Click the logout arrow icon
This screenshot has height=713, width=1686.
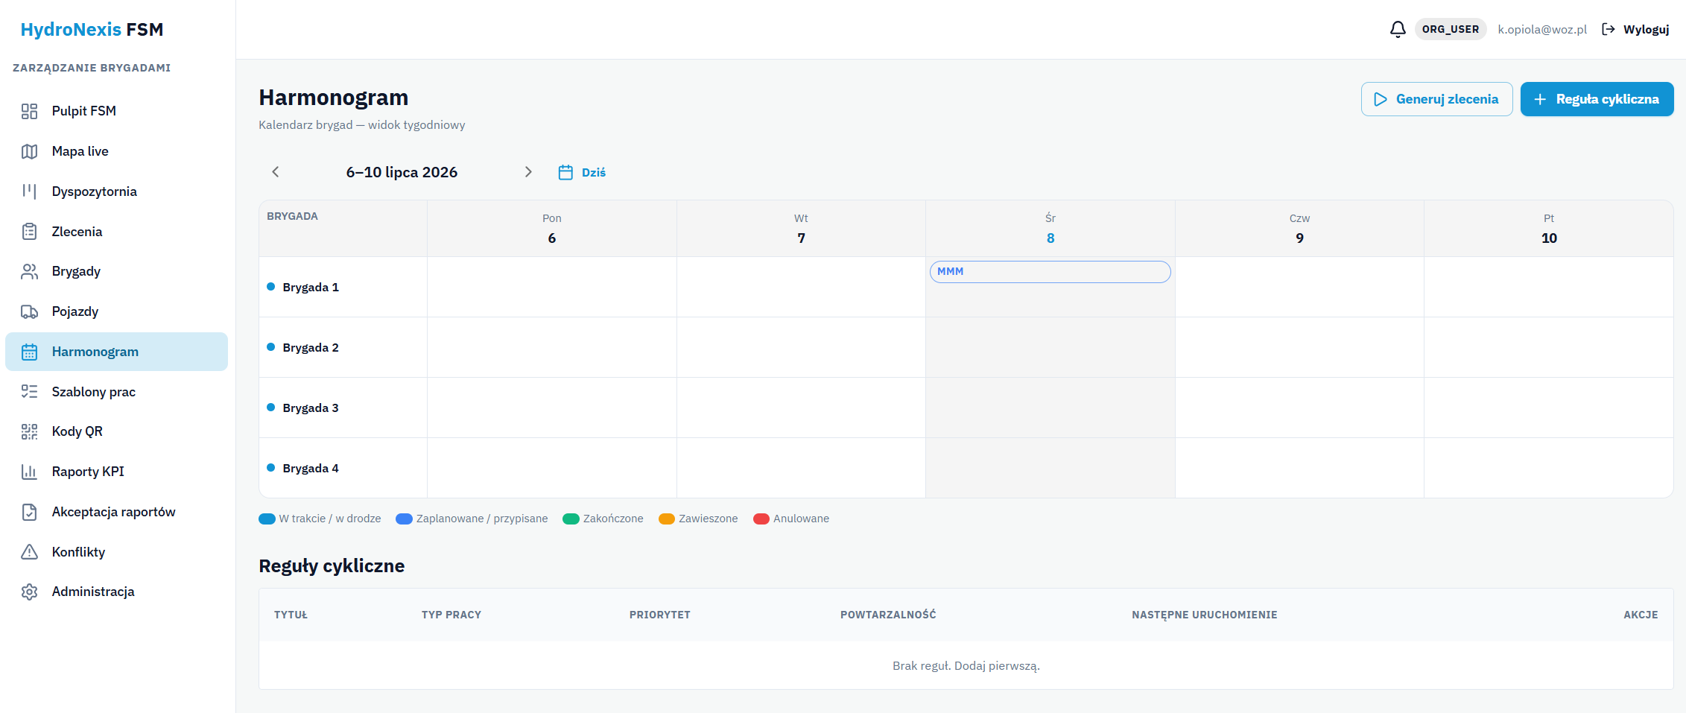[x=1609, y=29]
